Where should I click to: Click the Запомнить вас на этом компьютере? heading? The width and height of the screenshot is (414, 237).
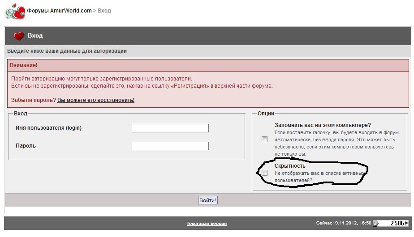point(323,125)
